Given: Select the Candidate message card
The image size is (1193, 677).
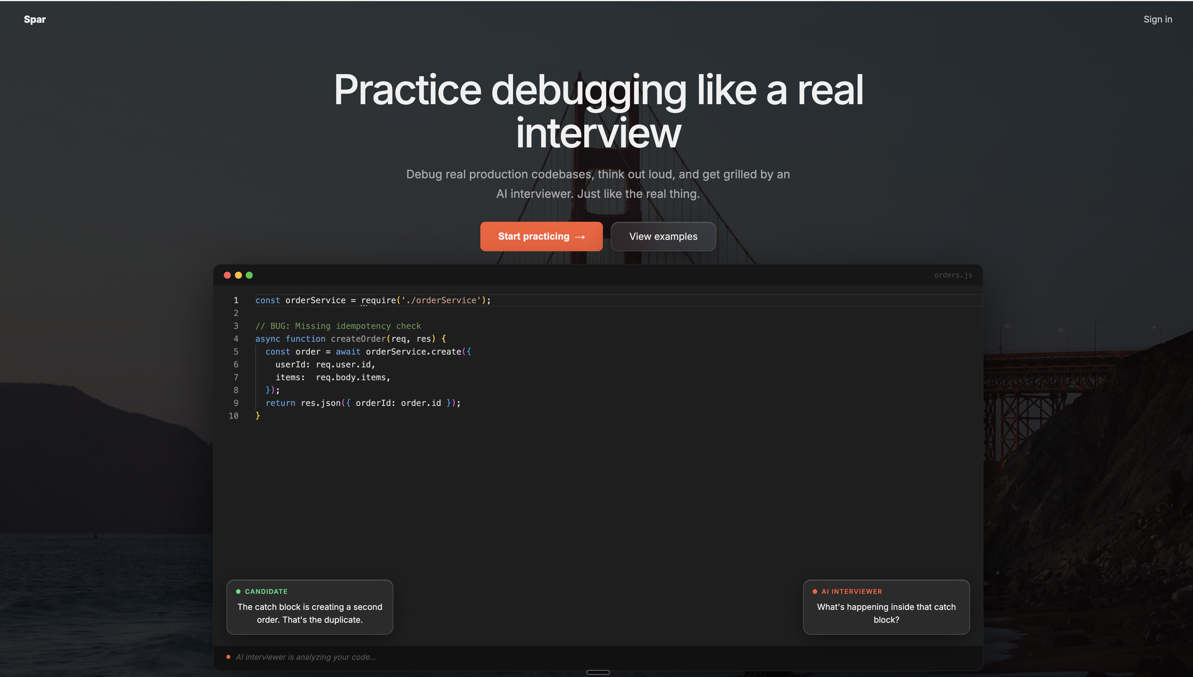Looking at the screenshot, I should pyautogui.click(x=310, y=607).
